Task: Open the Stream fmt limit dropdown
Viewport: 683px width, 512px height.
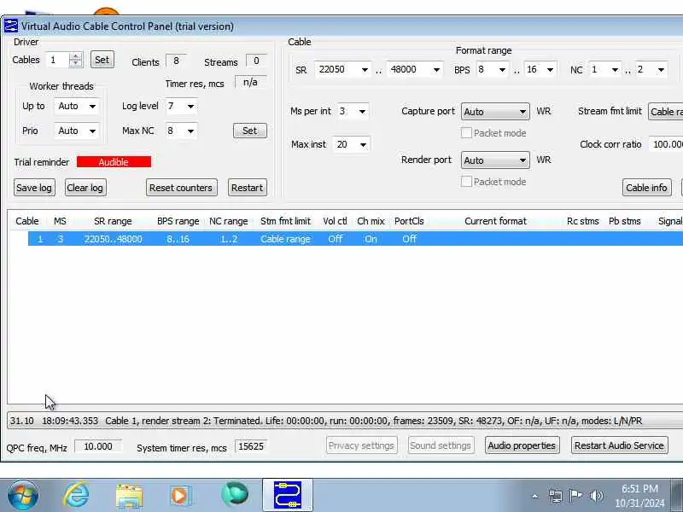Action: coord(666,112)
